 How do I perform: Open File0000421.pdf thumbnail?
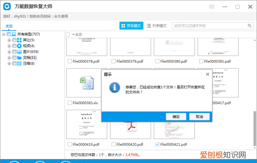(x=174, y=130)
